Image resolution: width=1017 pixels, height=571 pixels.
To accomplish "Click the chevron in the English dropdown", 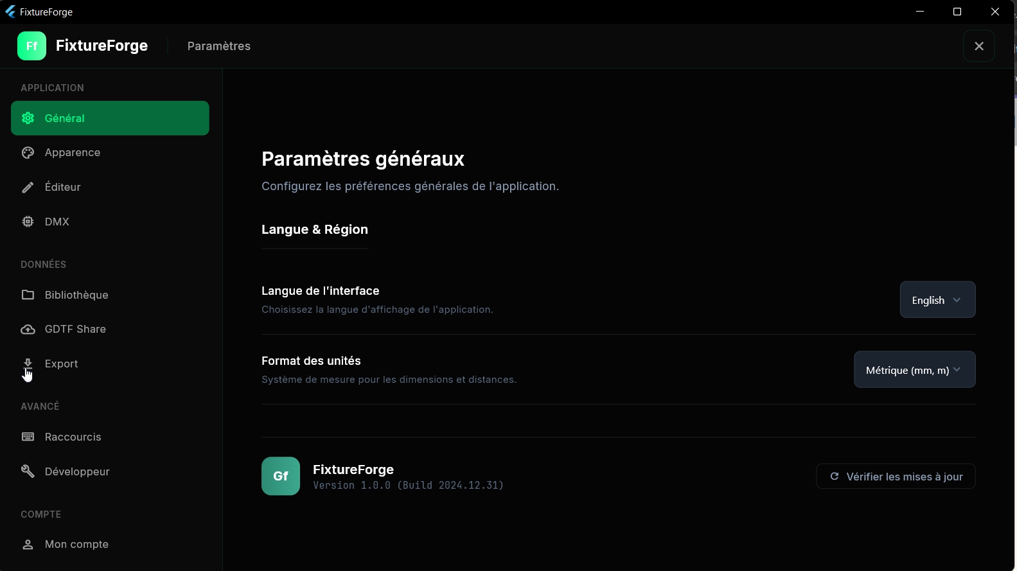I will [x=957, y=300].
